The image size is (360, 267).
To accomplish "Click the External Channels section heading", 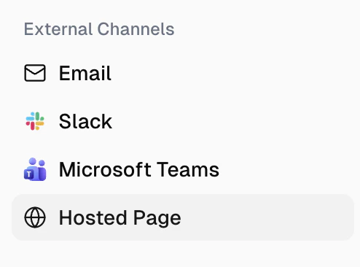I will coord(99,29).
